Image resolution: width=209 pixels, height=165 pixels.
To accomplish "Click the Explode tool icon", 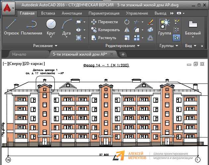I will [151, 30].
